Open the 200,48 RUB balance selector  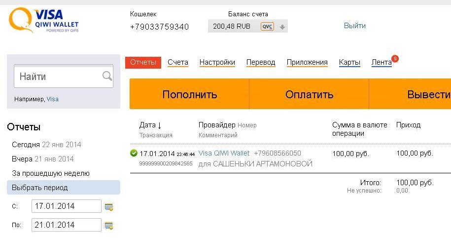pos(247,26)
